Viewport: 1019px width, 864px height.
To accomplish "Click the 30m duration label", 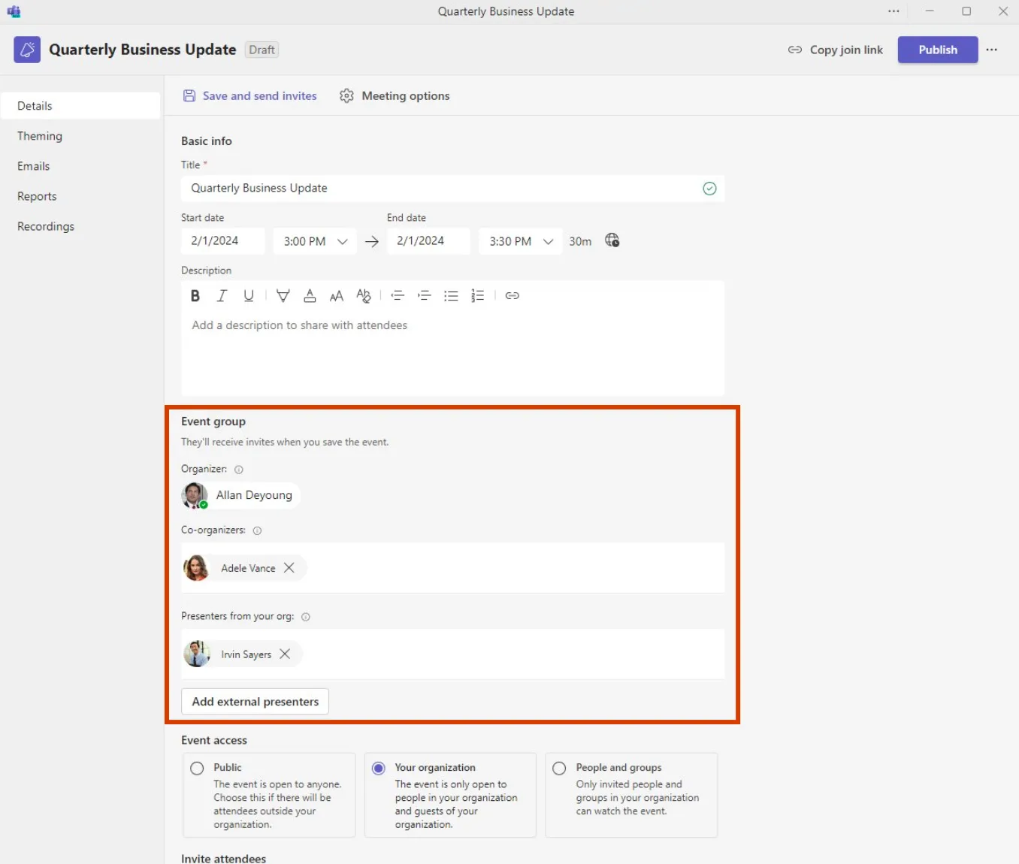I will [580, 241].
